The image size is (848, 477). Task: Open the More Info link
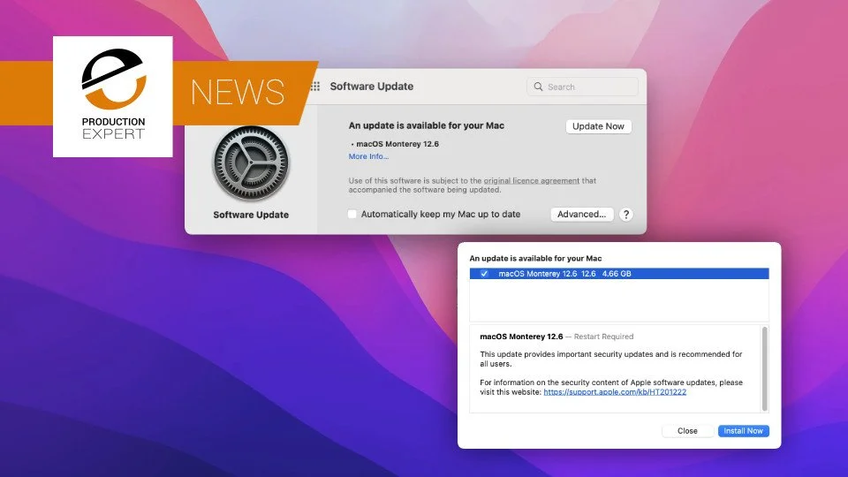tap(368, 156)
